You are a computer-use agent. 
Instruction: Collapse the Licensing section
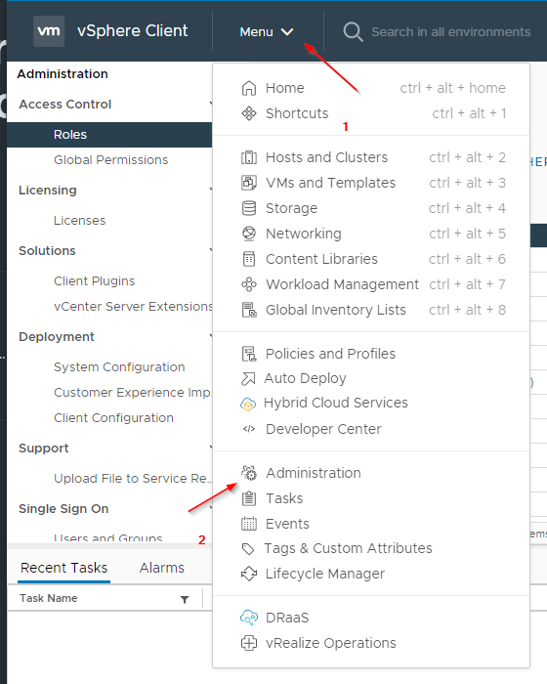(211, 191)
